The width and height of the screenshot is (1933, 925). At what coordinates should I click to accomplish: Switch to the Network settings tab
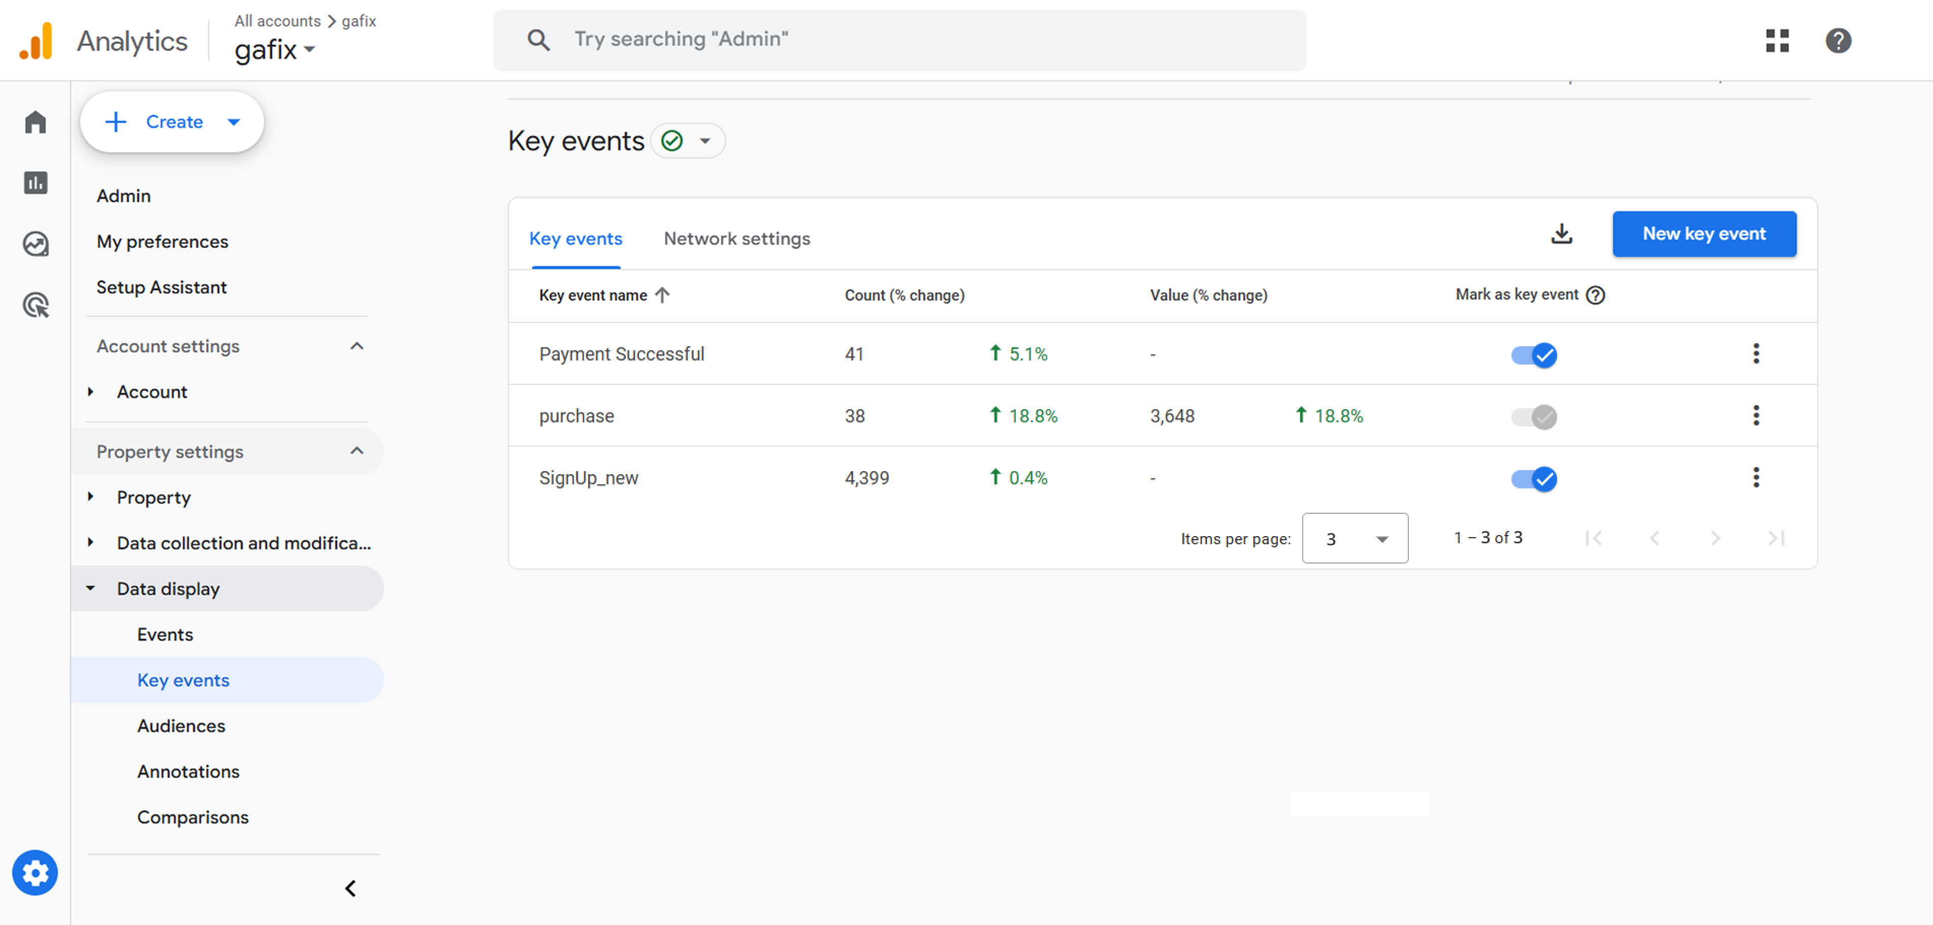click(737, 239)
